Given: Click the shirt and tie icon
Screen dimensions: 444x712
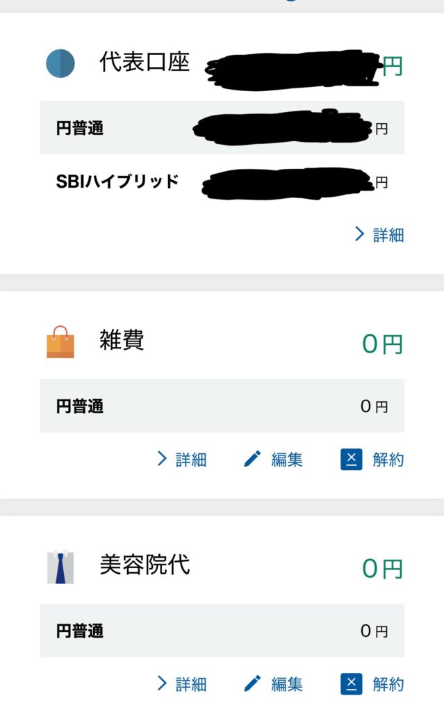Looking at the screenshot, I should point(60,567).
